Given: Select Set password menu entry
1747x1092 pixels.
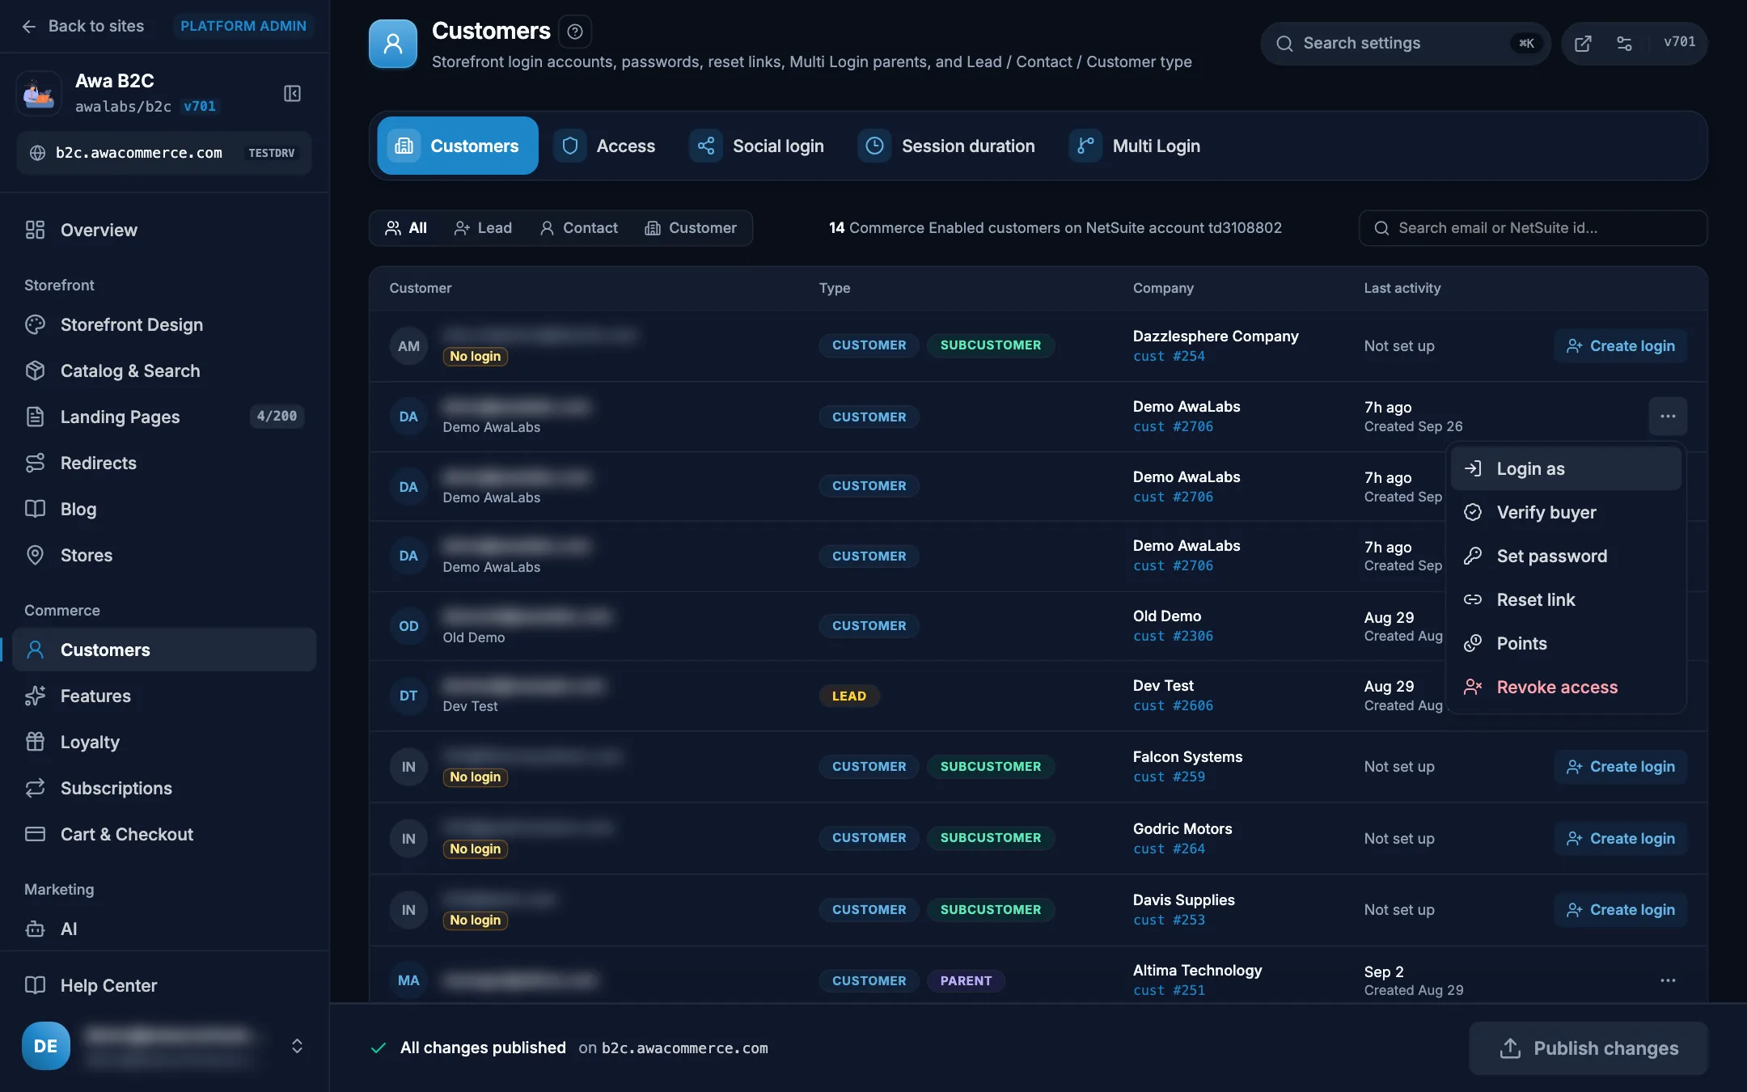Looking at the screenshot, I should pos(1566,556).
